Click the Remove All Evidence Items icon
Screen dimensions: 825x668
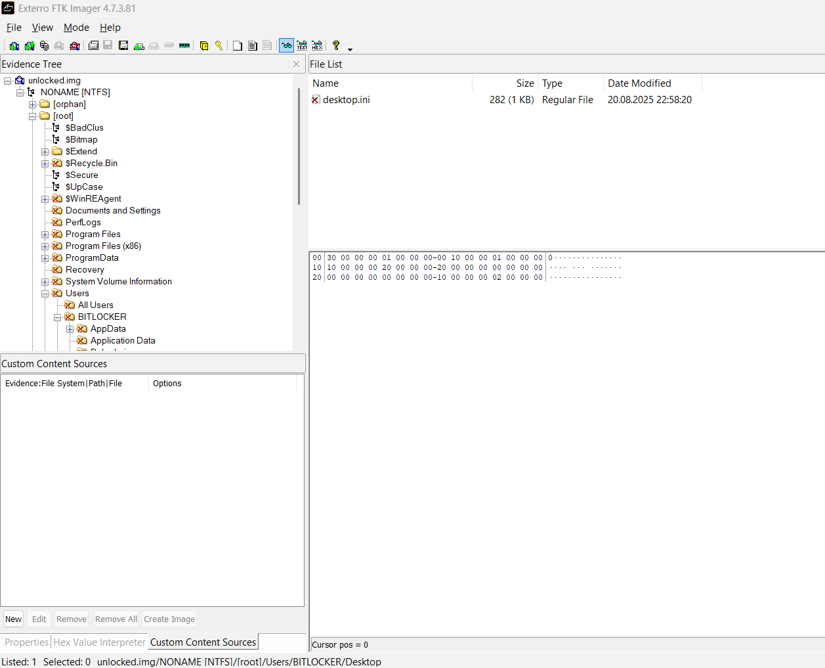(x=75, y=46)
